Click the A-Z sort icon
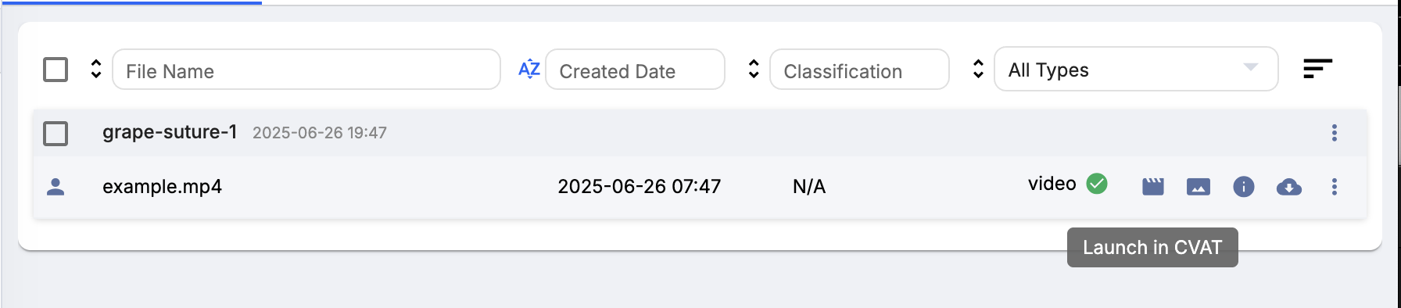 (529, 69)
